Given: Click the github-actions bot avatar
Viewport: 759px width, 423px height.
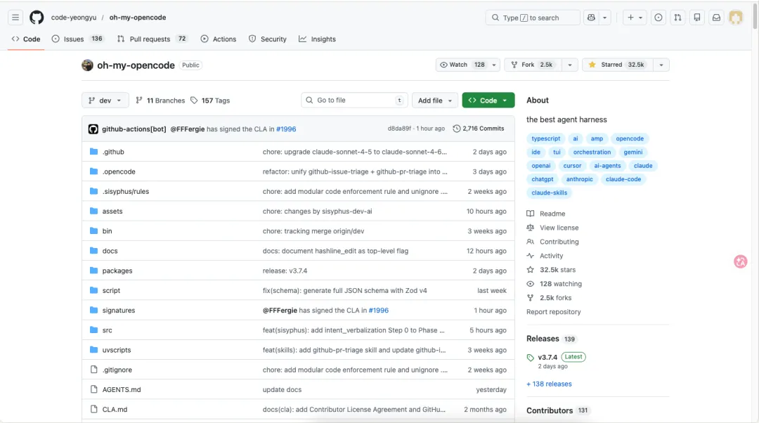Looking at the screenshot, I should [93, 129].
